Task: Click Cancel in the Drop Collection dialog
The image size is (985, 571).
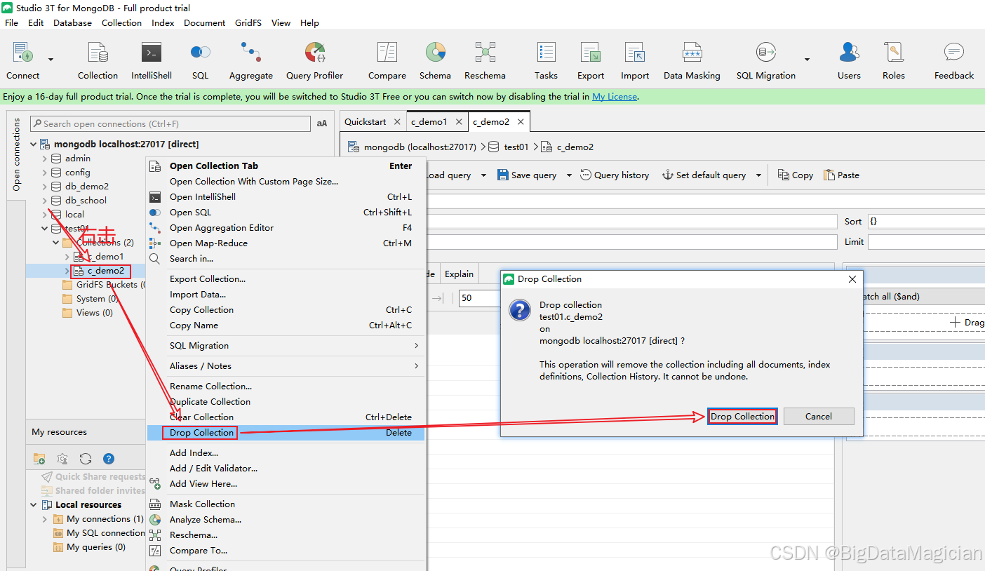Action: (x=819, y=417)
